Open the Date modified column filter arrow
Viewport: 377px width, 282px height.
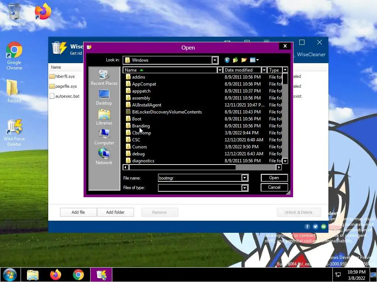click(x=264, y=70)
